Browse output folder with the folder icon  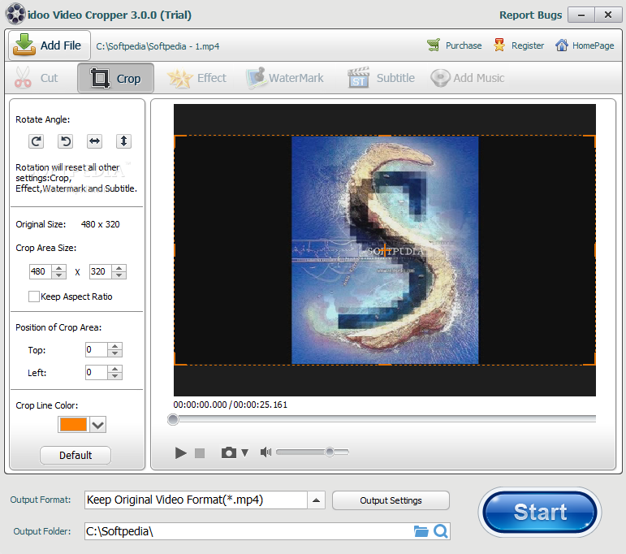click(x=421, y=531)
